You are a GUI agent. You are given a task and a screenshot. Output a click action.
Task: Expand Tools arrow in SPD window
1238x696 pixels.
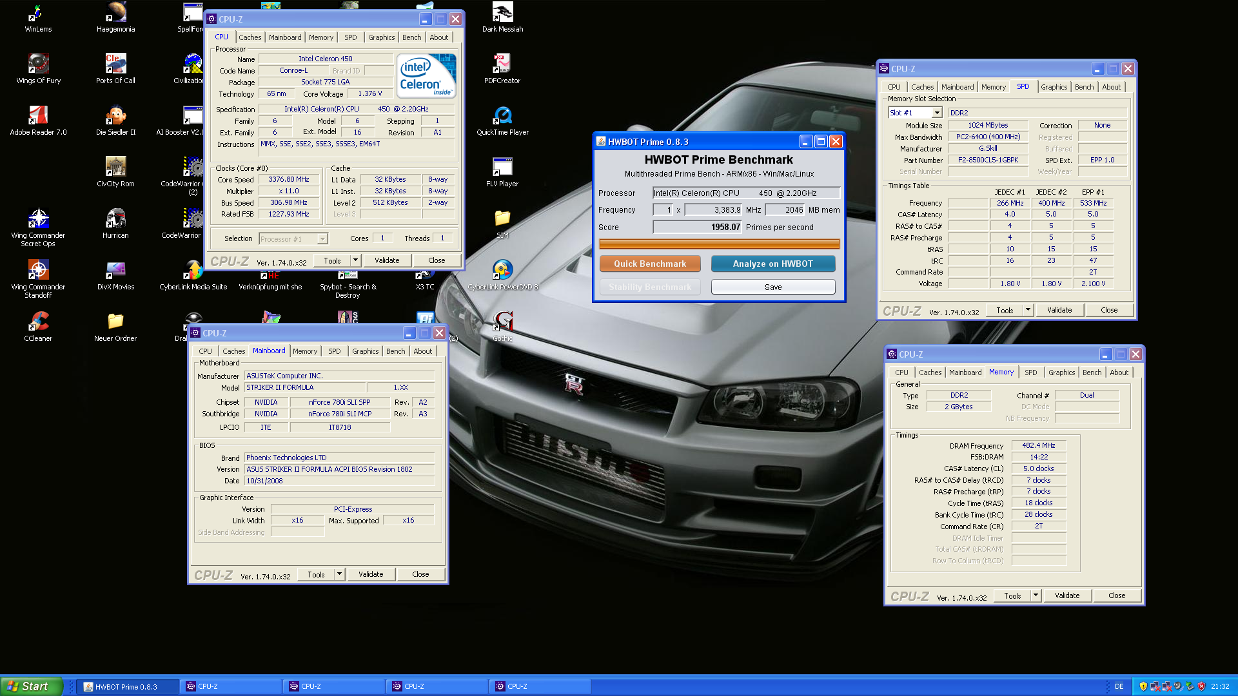click(x=1028, y=310)
